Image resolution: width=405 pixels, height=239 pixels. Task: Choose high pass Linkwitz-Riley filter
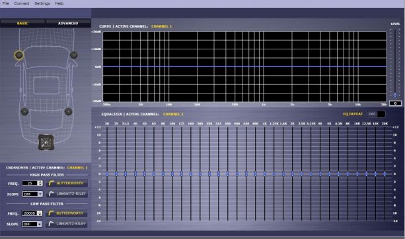[67, 194]
